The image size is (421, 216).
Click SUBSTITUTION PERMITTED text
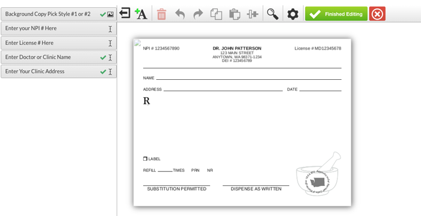[177, 189]
